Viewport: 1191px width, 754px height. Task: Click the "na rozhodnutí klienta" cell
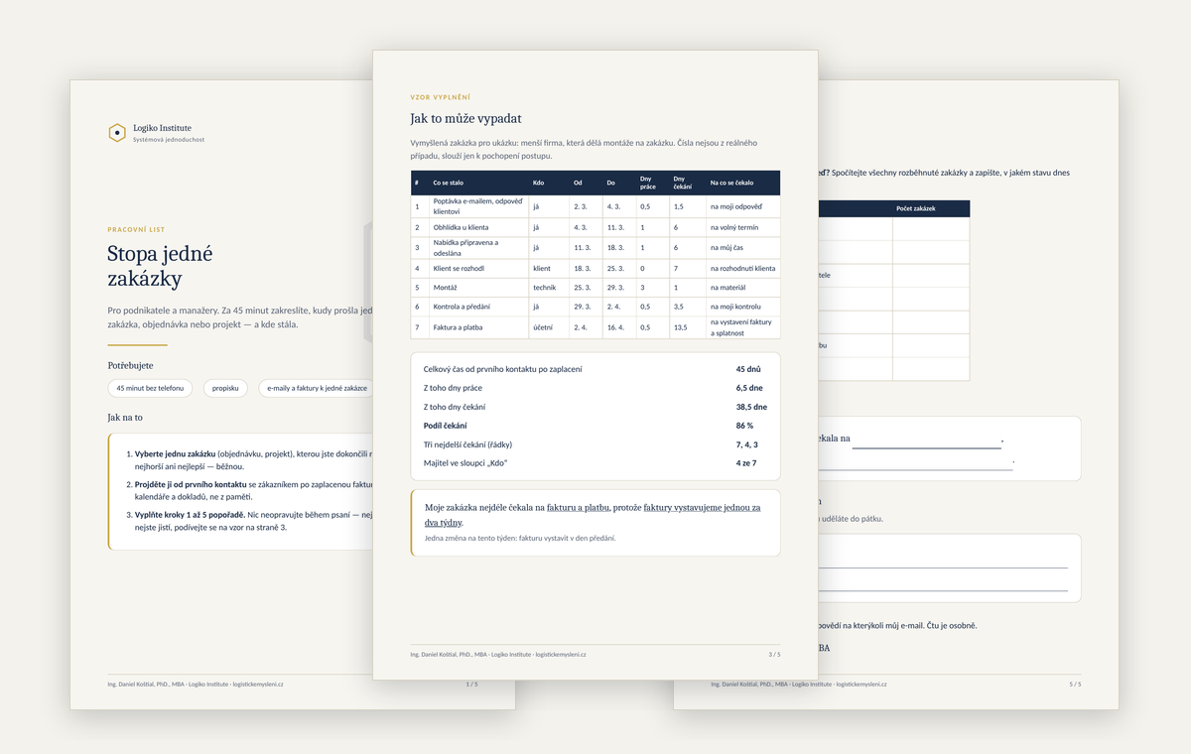pyautogui.click(x=742, y=269)
